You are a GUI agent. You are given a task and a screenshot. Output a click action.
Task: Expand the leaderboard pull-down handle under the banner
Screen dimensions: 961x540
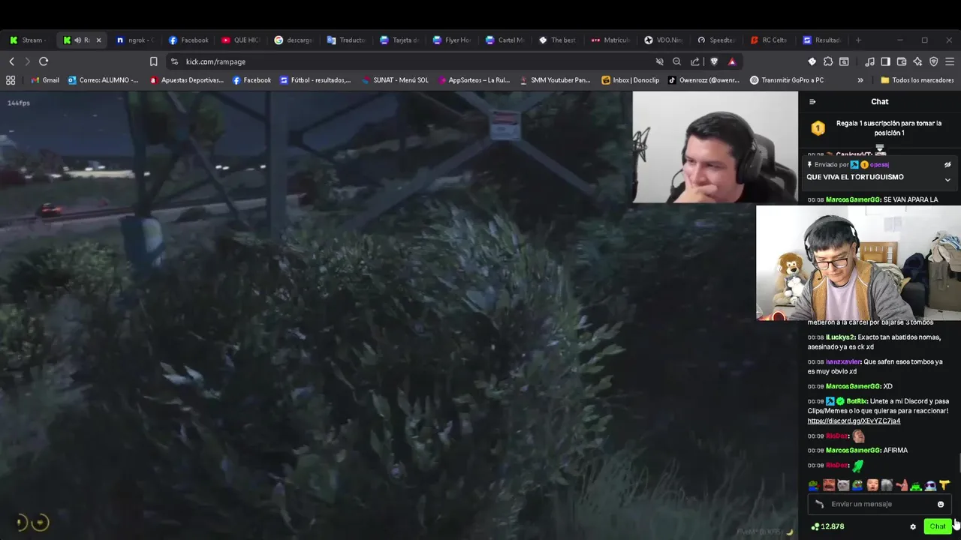pos(880,148)
